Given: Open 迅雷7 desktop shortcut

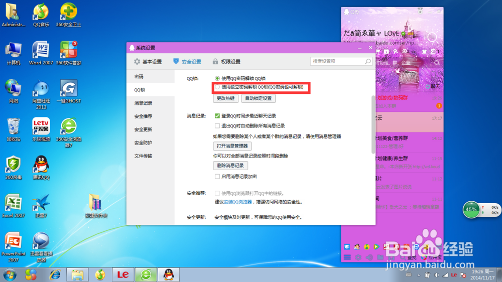Looking at the screenshot, I should point(41,206).
